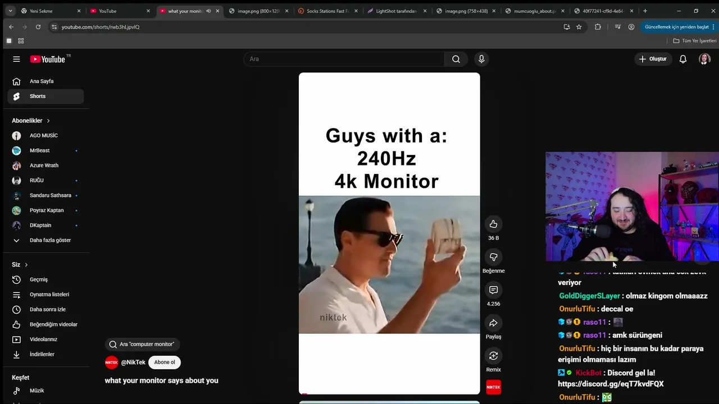Open a new tab with plus button

pos(645,11)
